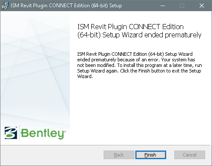Click the 'ISM Revit Plugin CONNECT Edition' heading line
Image resolution: width=212 pixels, height=166 pixels.
coord(130,27)
